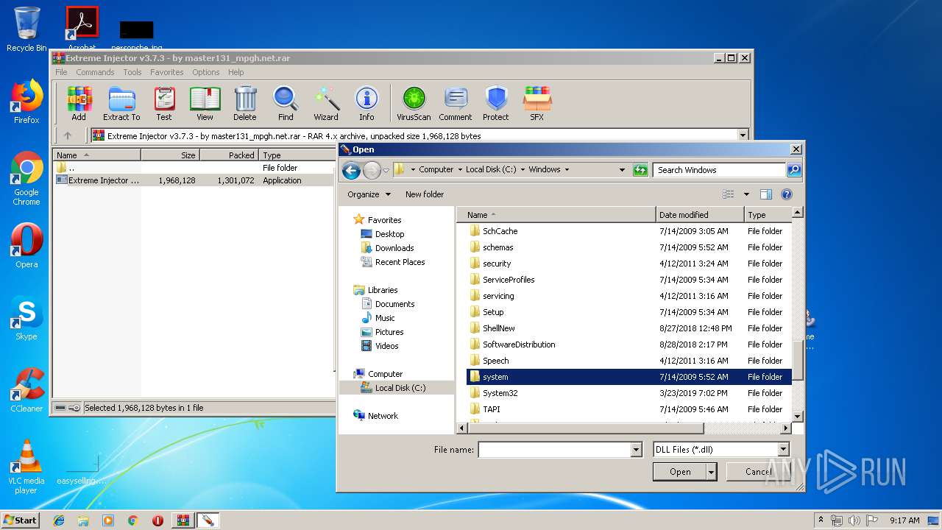Click the Search Windows field
942x530 pixels.
click(x=719, y=169)
